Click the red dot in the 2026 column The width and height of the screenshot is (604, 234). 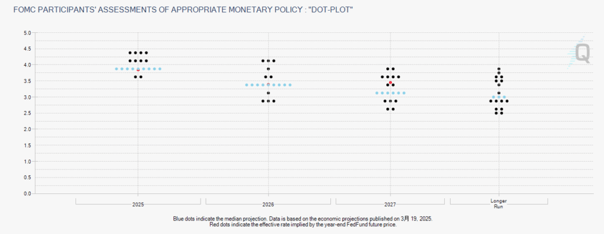click(268, 84)
